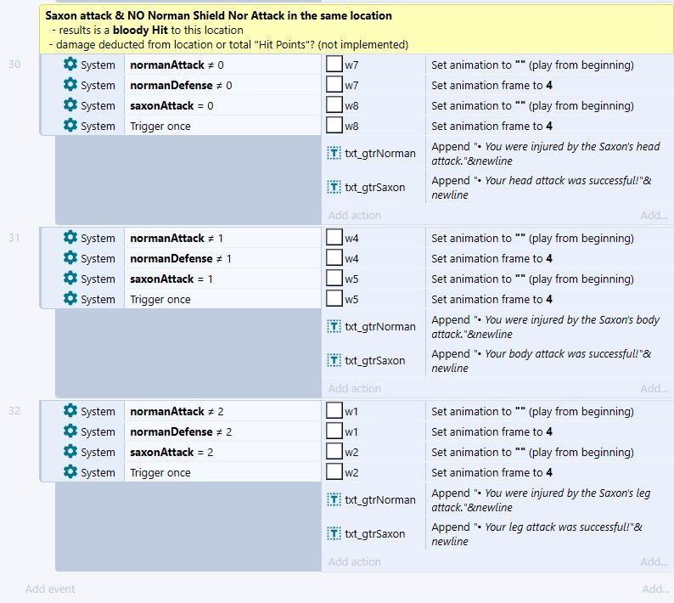Click the w2 sprite icon in its Set animation row
This screenshot has height=603, width=674.
334,452
